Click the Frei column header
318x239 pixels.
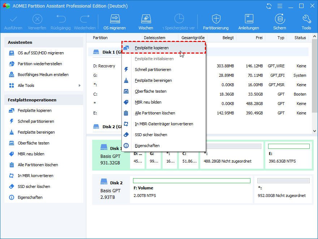point(259,38)
